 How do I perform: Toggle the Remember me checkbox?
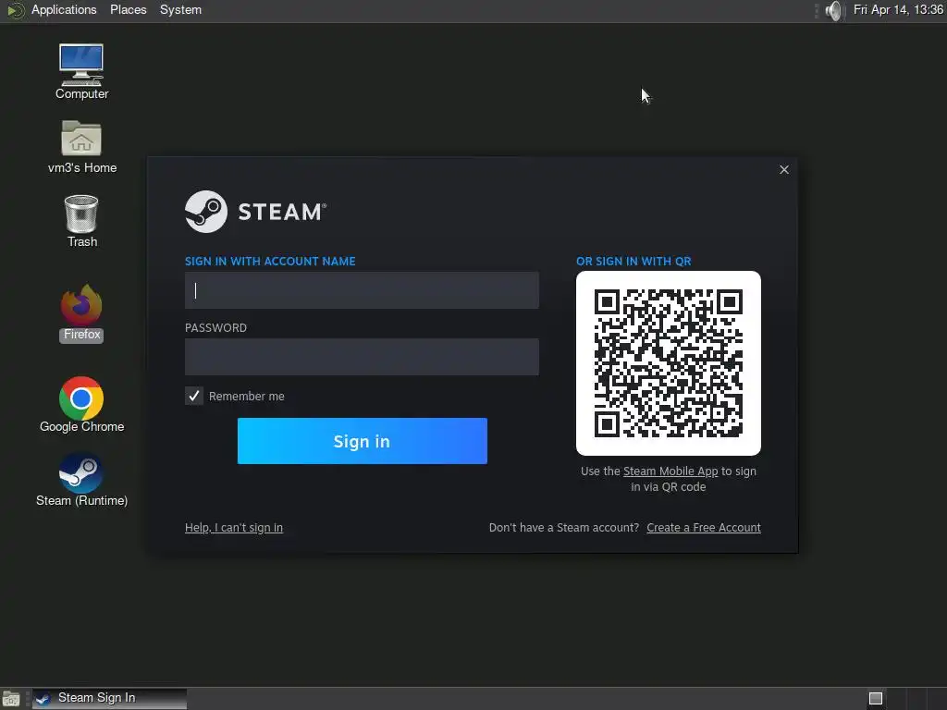click(194, 396)
